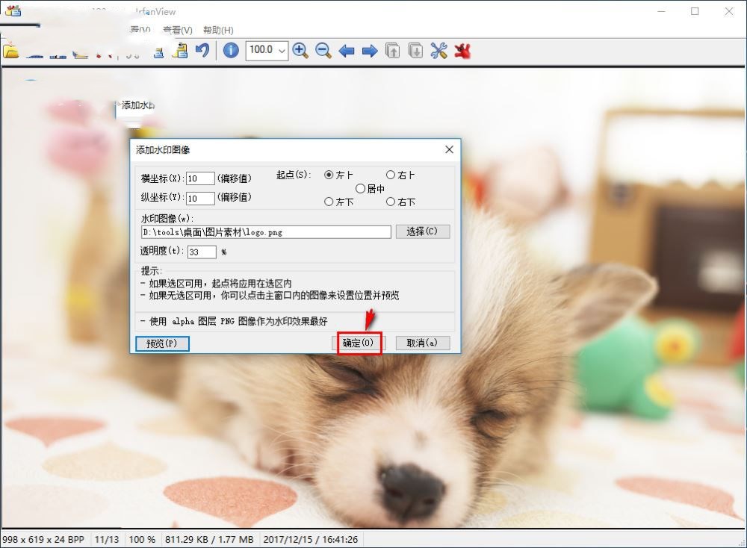Click the 透明度(t) value field

202,252
